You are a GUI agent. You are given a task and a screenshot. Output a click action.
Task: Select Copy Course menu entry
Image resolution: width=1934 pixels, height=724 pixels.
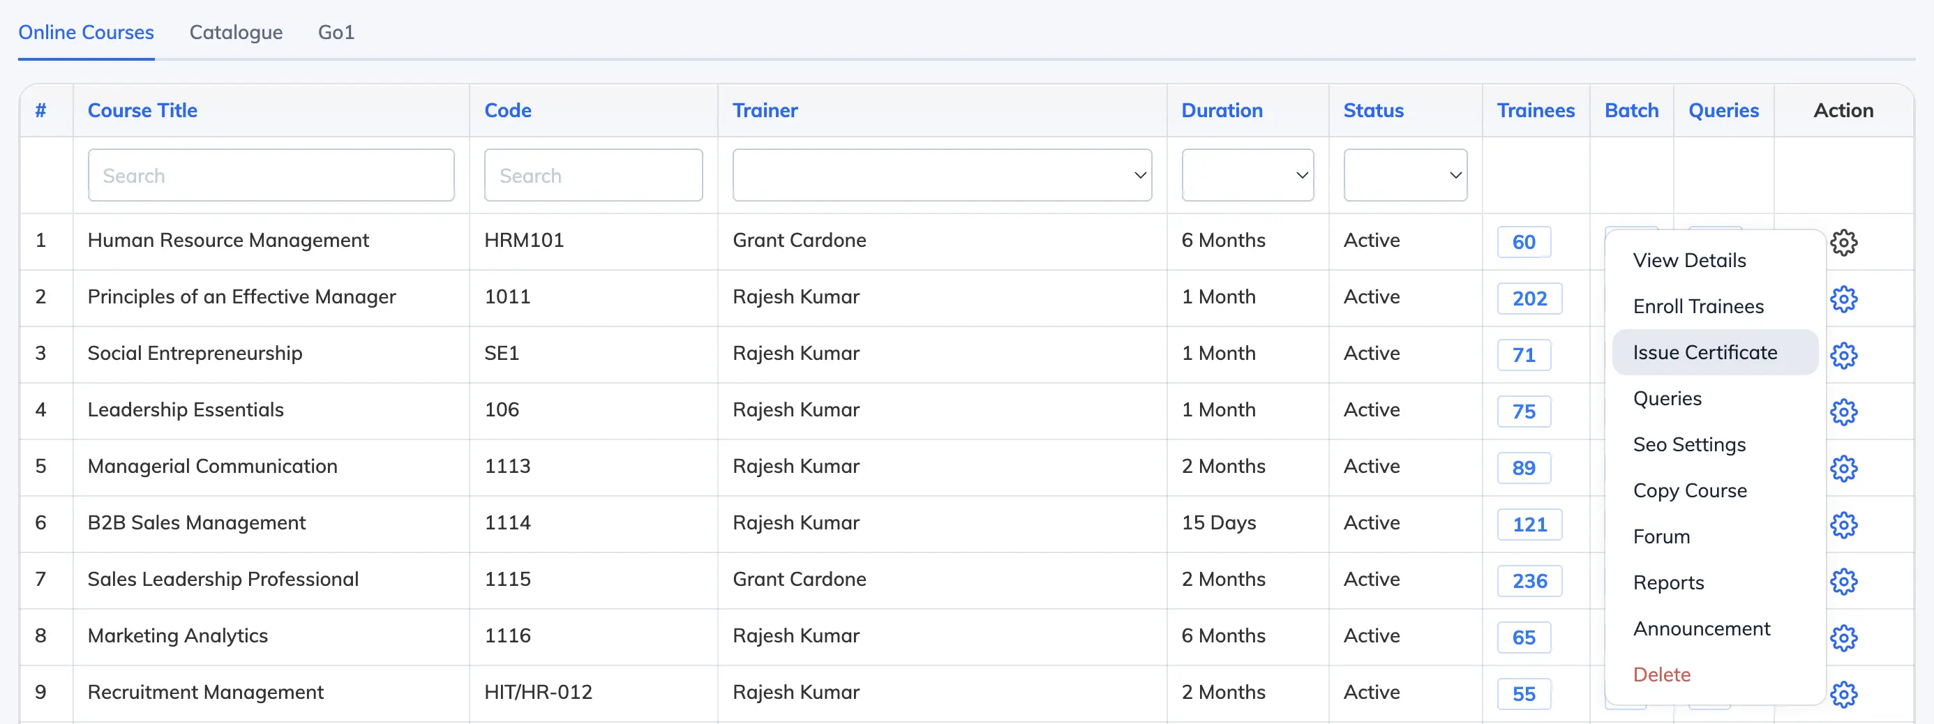click(x=1715, y=490)
